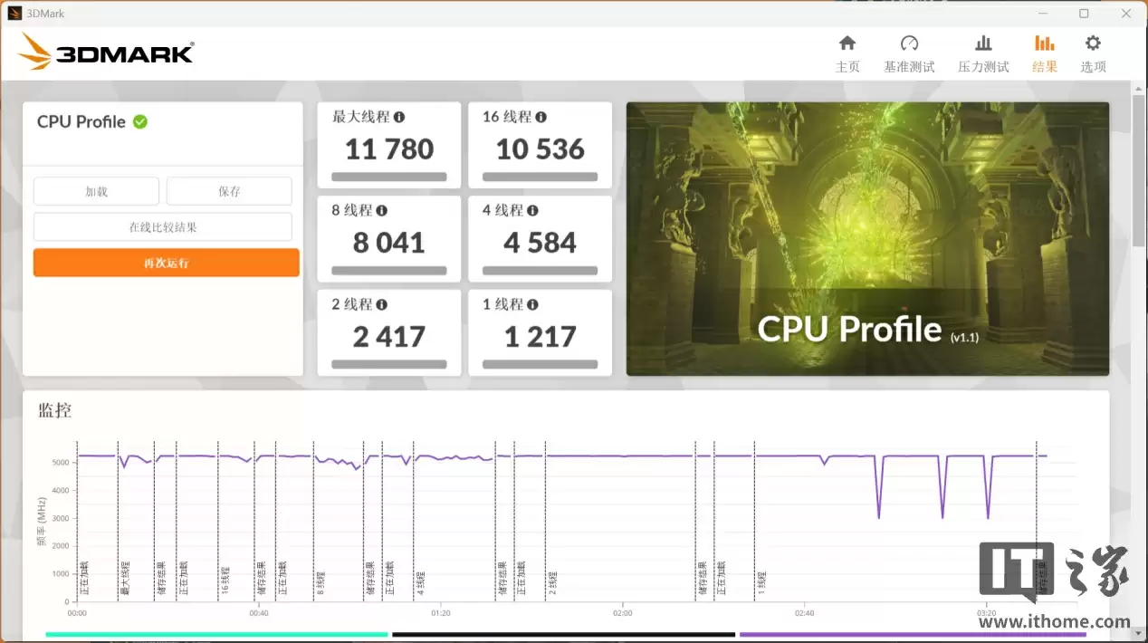Click the 保存 (Save) button

[x=229, y=191]
